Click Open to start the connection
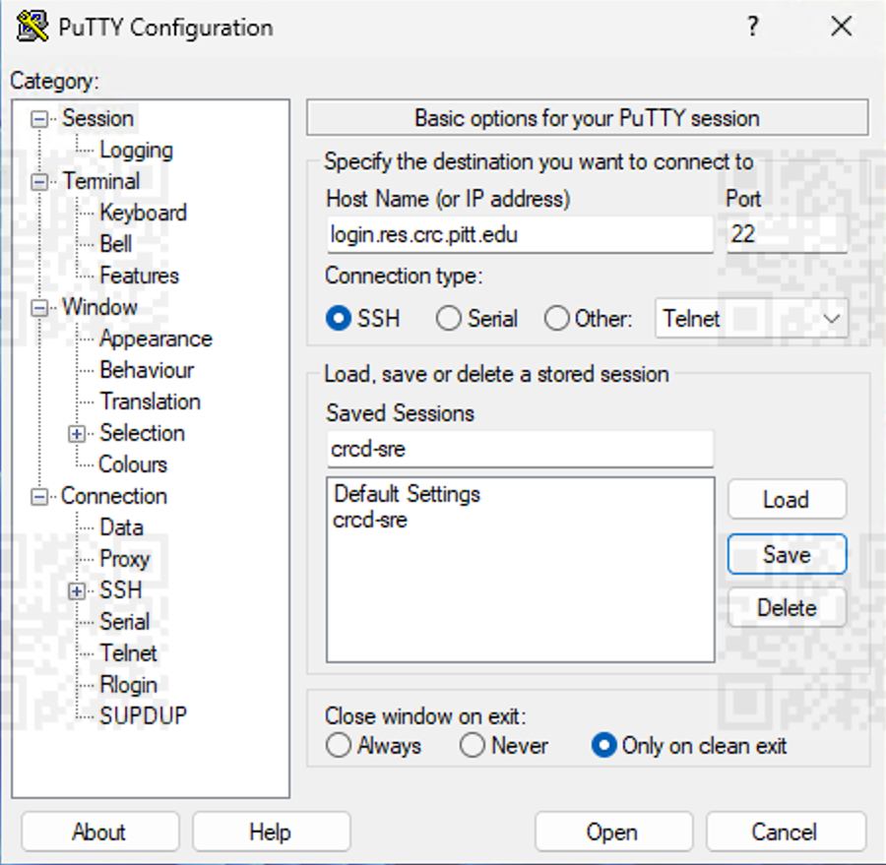Viewport: 886px width, 865px height. pyautogui.click(x=613, y=833)
